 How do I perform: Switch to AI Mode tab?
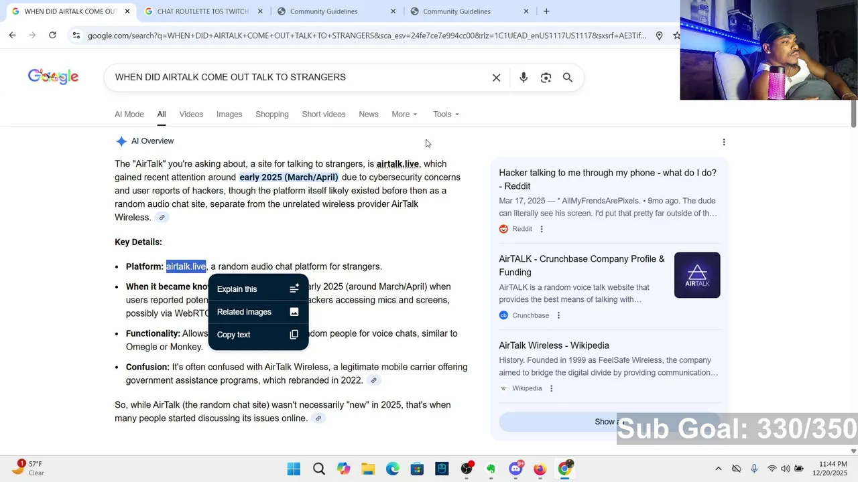pos(129,114)
